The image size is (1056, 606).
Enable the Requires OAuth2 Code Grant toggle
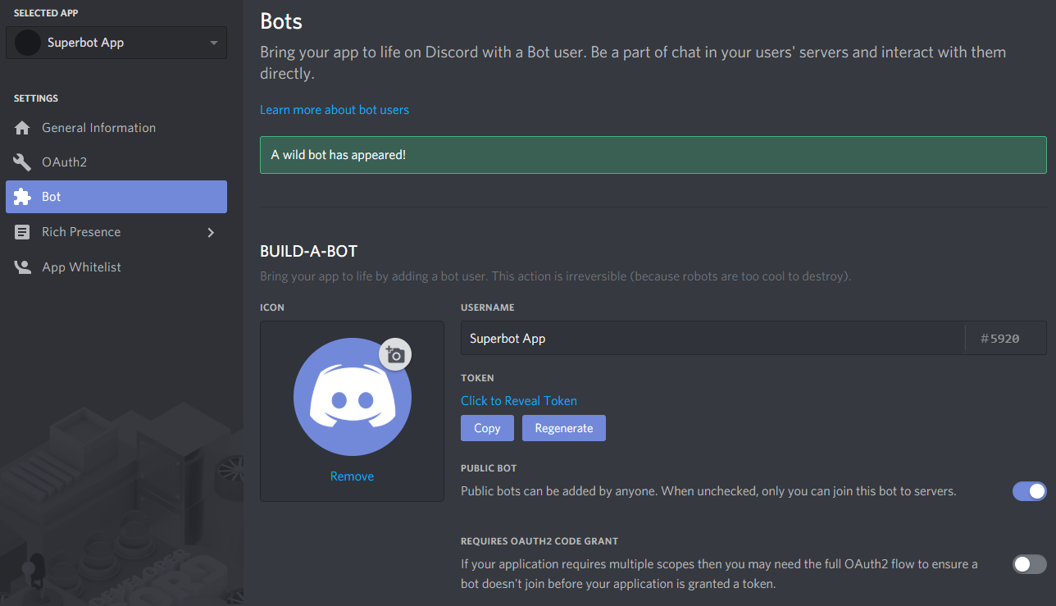pos(1030,564)
